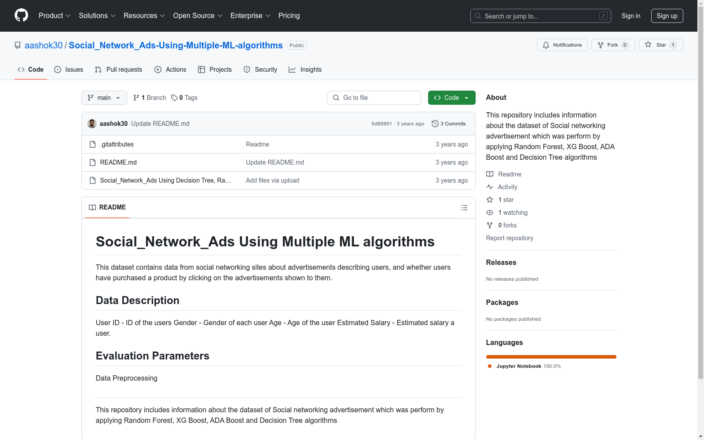704x440 pixels.
Task: Click Report repository link
Action: click(x=510, y=238)
